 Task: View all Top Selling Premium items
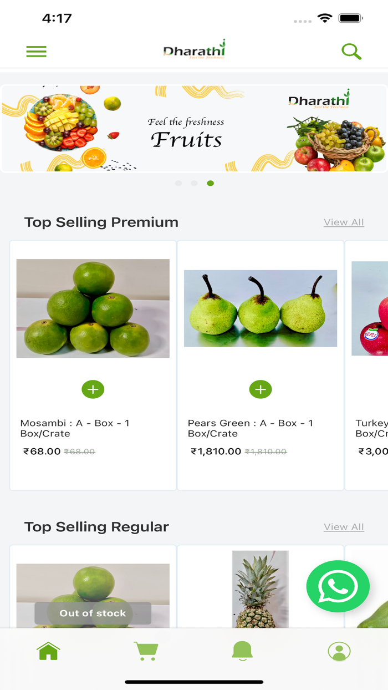point(344,222)
